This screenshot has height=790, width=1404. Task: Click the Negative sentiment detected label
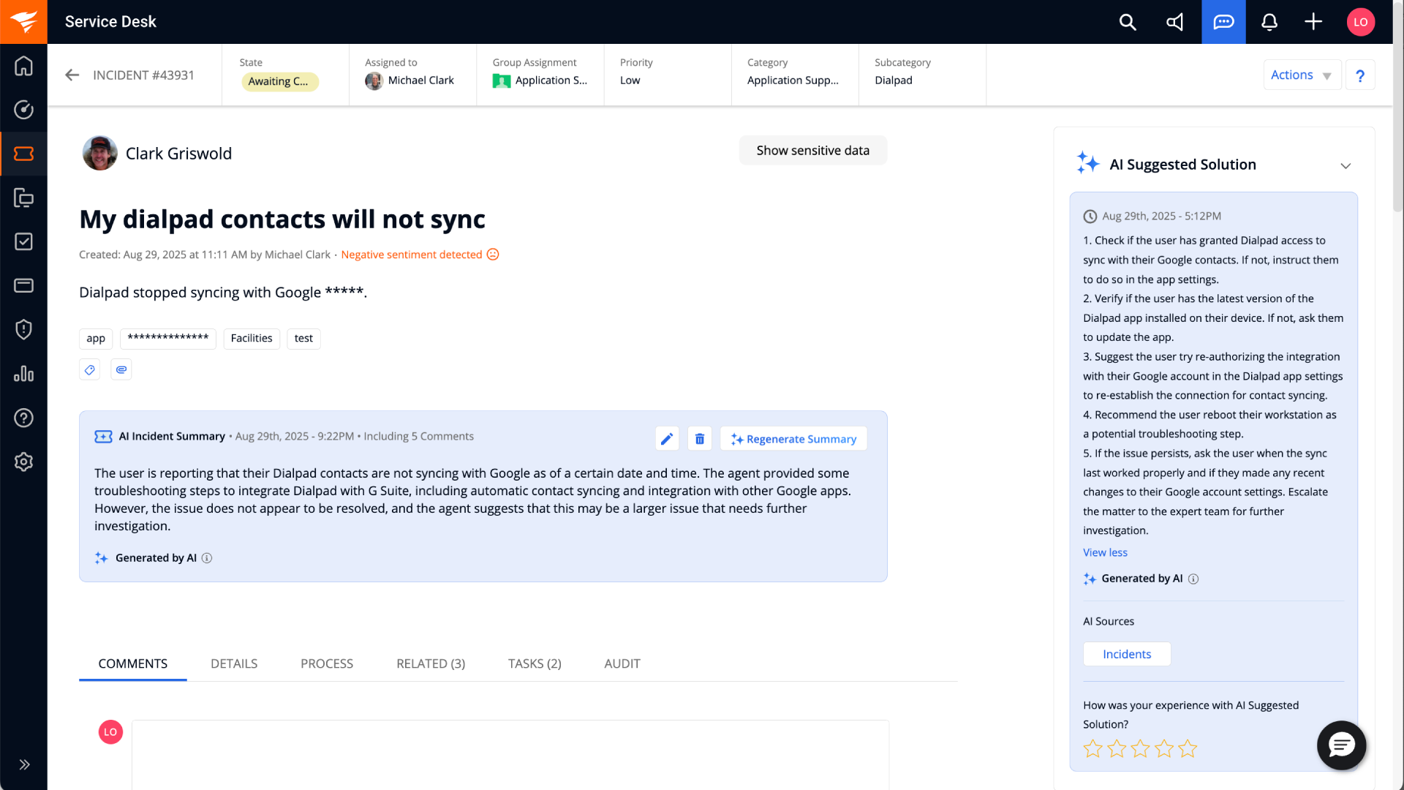(x=411, y=255)
